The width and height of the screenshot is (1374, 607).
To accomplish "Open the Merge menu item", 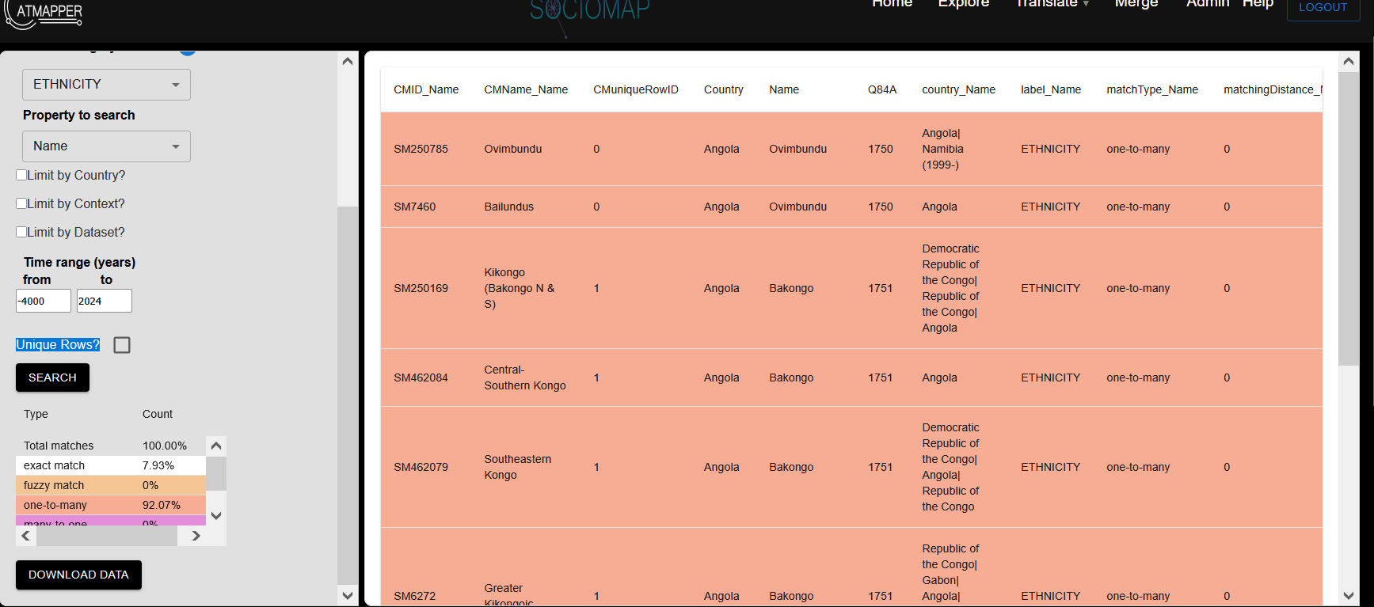I will pyautogui.click(x=1136, y=5).
